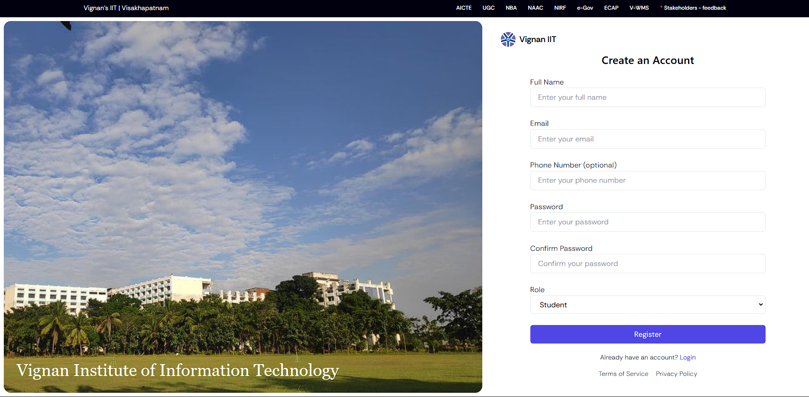Open the AICTE menu link

click(463, 8)
